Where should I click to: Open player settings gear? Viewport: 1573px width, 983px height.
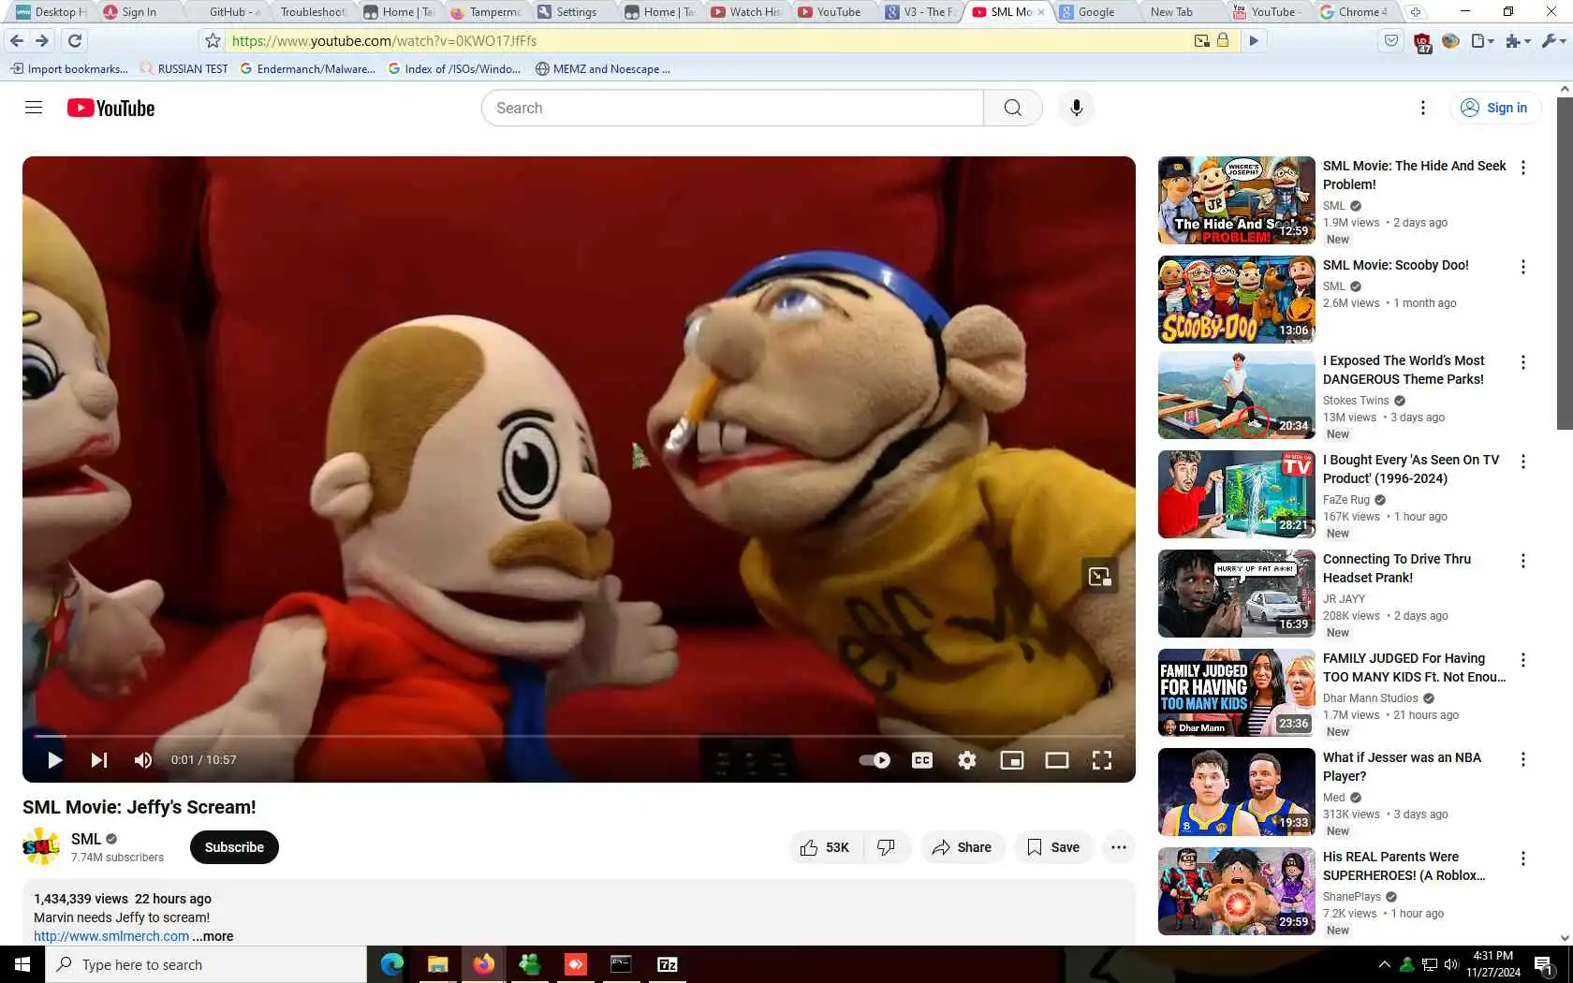point(966,760)
